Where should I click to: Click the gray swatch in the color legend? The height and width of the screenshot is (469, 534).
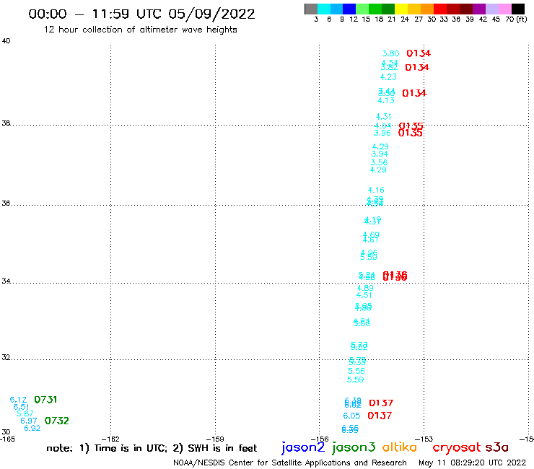[311, 9]
